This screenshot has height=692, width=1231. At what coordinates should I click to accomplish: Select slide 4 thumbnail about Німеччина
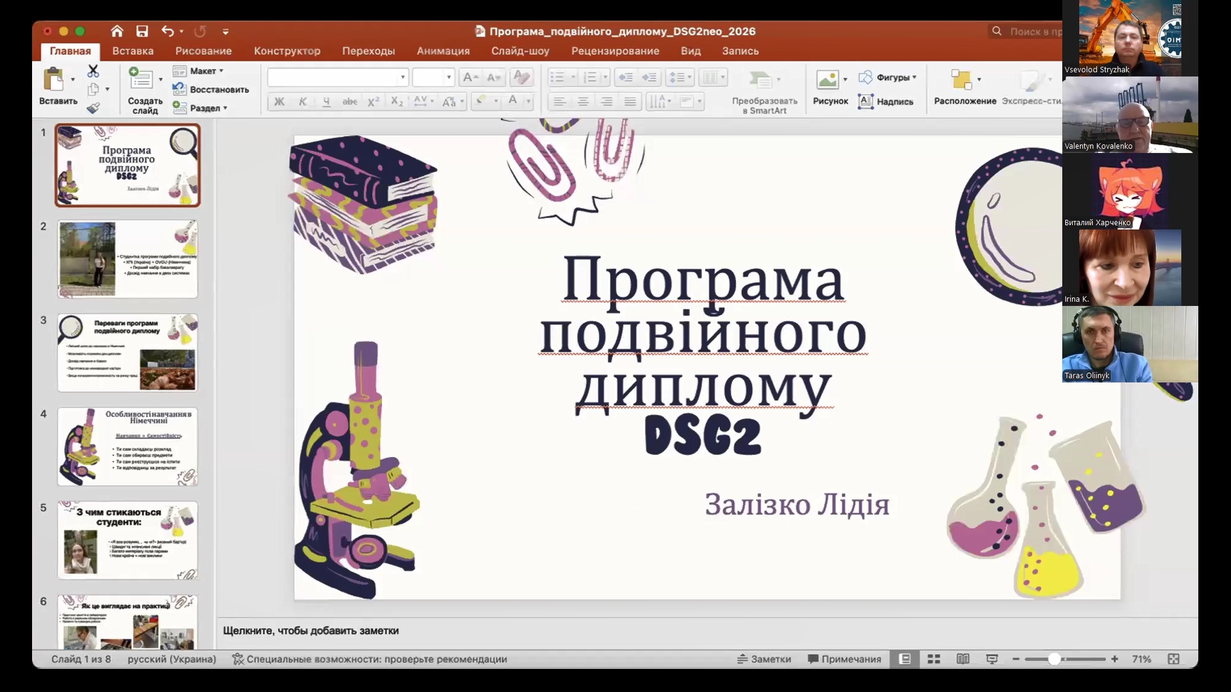128,447
